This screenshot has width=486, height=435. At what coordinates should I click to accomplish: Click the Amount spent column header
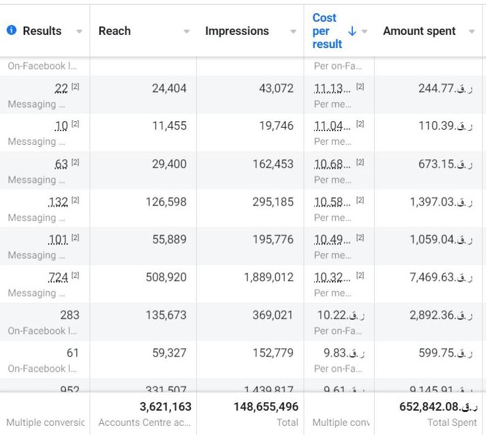tap(419, 31)
